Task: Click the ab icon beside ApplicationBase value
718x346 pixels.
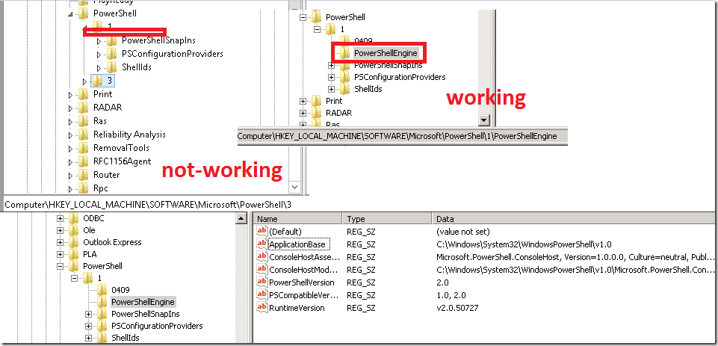Action: point(262,244)
